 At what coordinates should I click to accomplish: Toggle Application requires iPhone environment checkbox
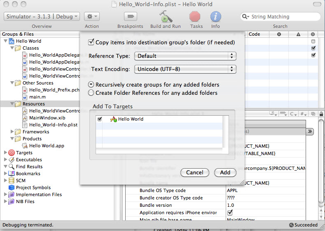(230, 212)
